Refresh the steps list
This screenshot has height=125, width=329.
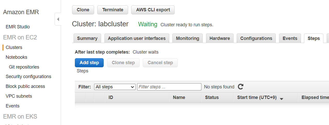coord(241,87)
